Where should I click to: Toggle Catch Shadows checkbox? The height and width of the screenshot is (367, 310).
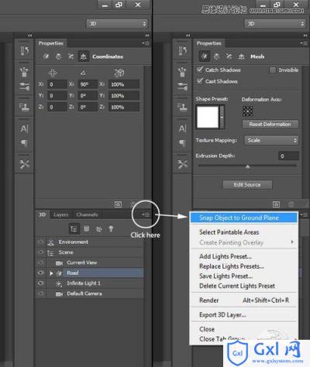click(x=200, y=70)
